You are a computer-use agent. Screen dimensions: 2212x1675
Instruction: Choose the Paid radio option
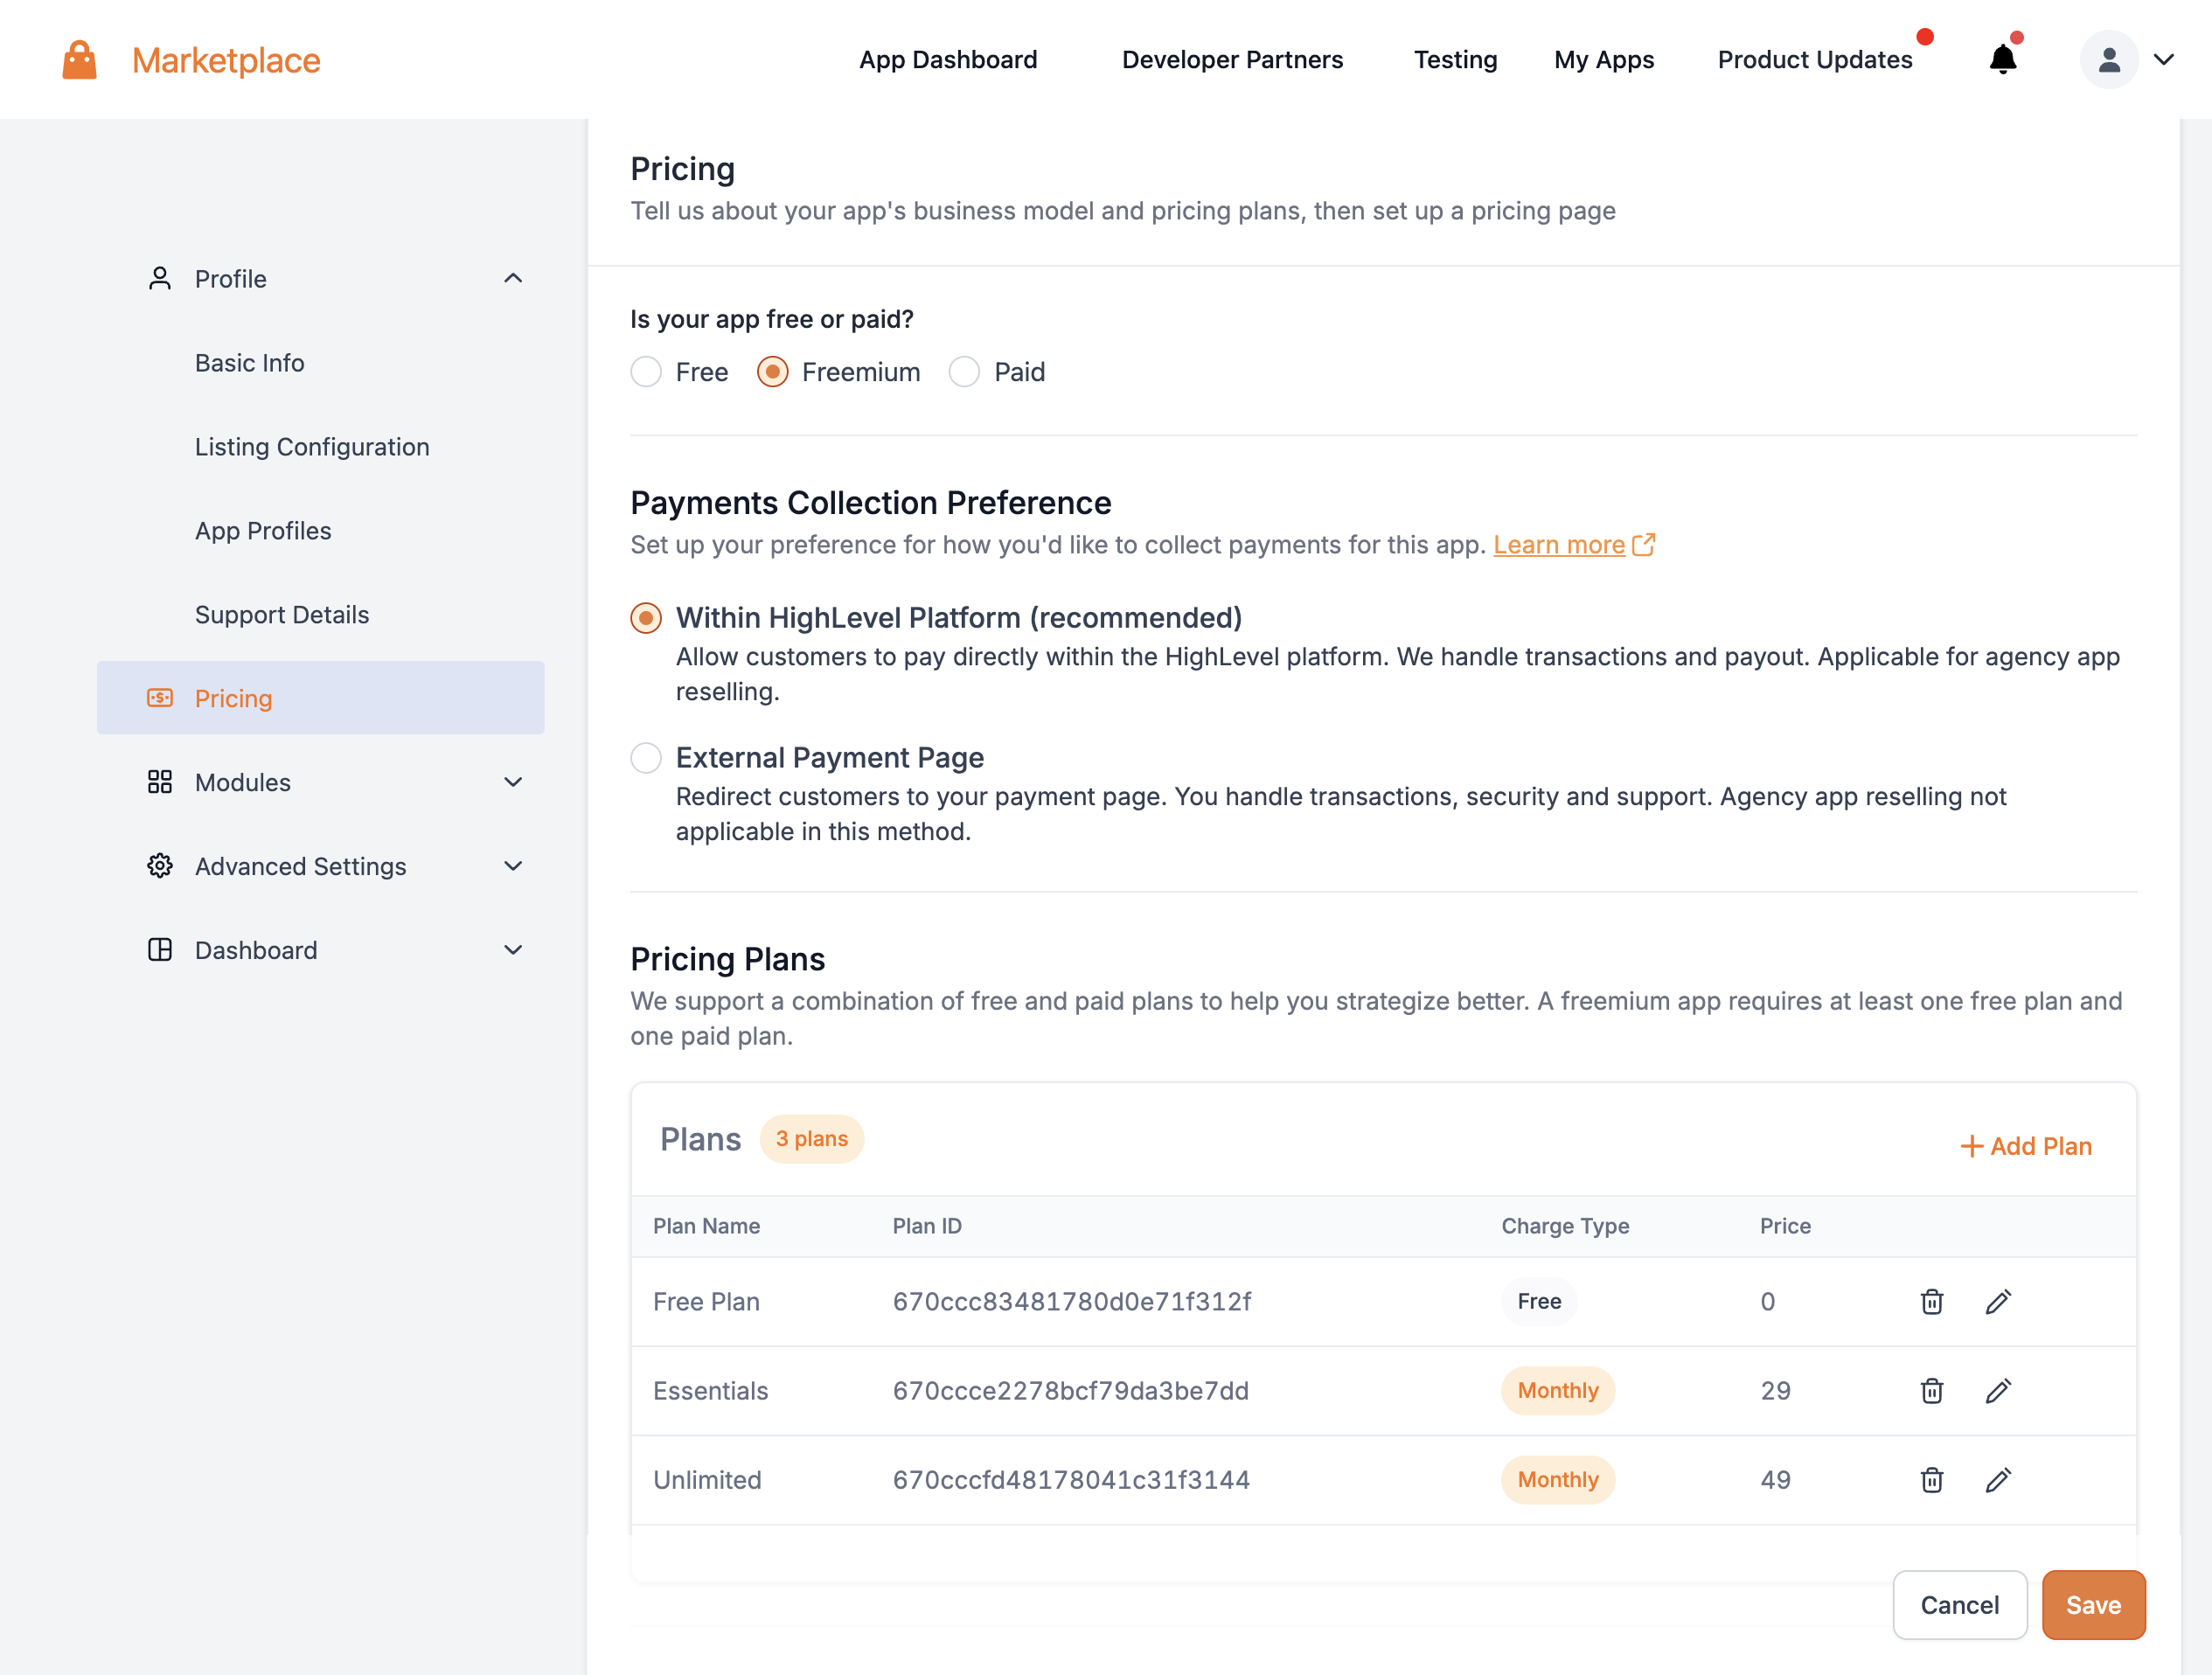click(964, 372)
